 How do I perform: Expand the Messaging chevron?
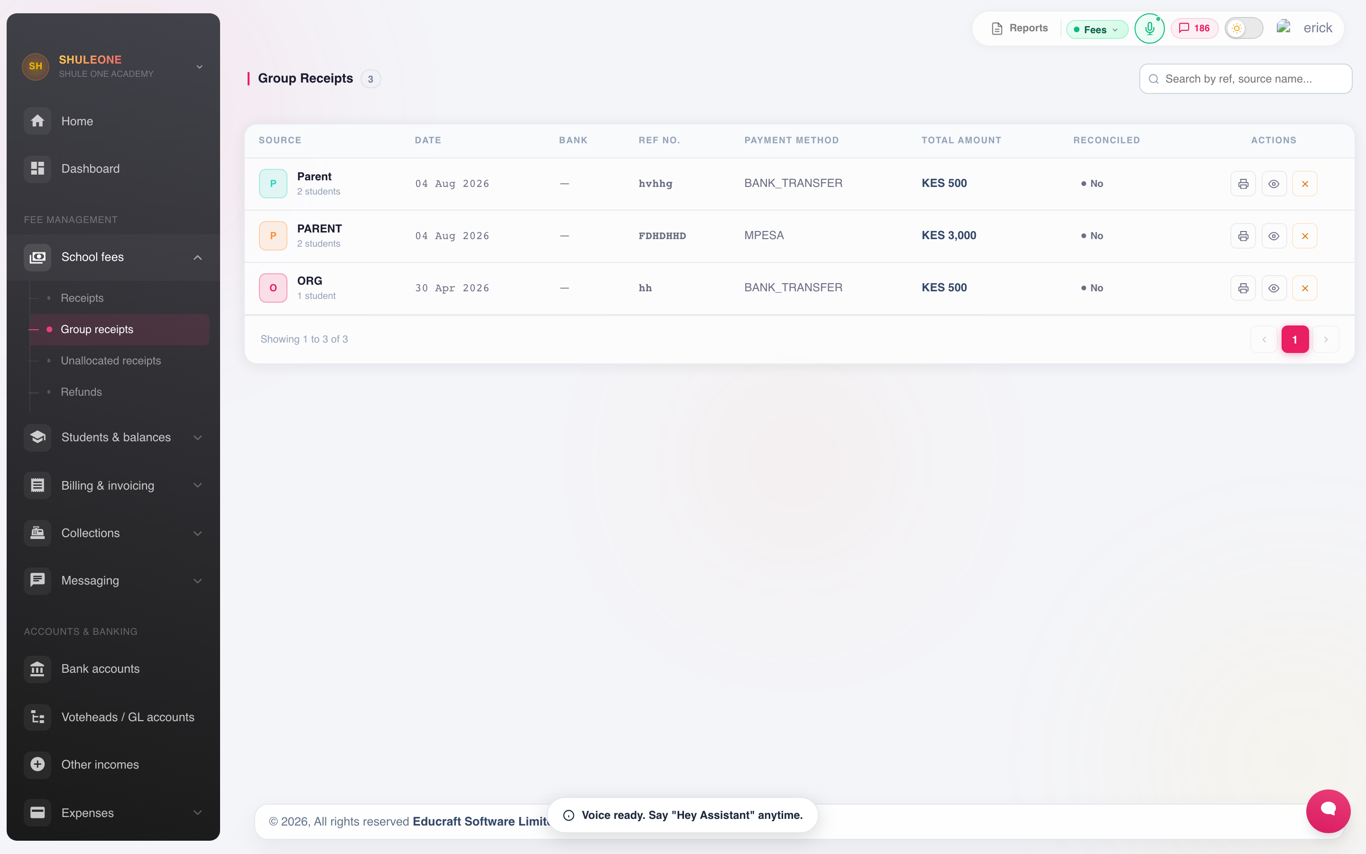pyautogui.click(x=198, y=581)
